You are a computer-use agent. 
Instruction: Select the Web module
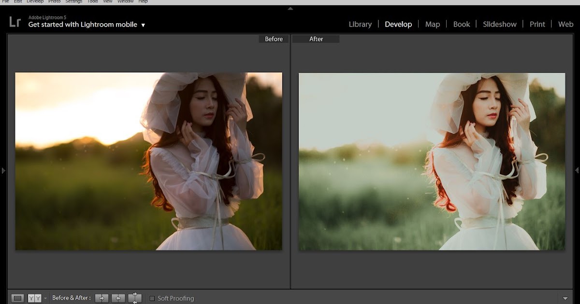pos(565,24)
